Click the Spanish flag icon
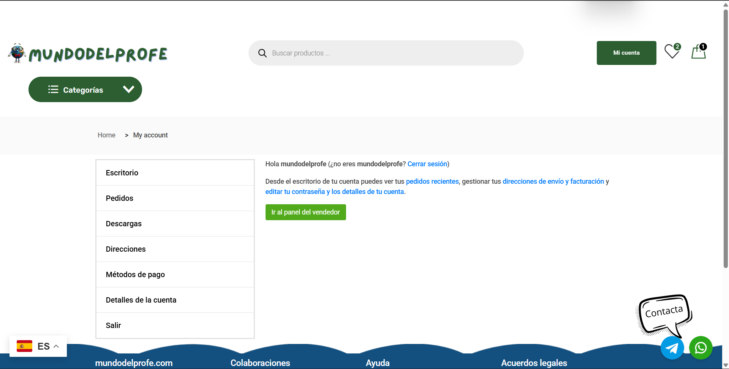The width and height of the screenshot is (729, 369). click(25, 346)
